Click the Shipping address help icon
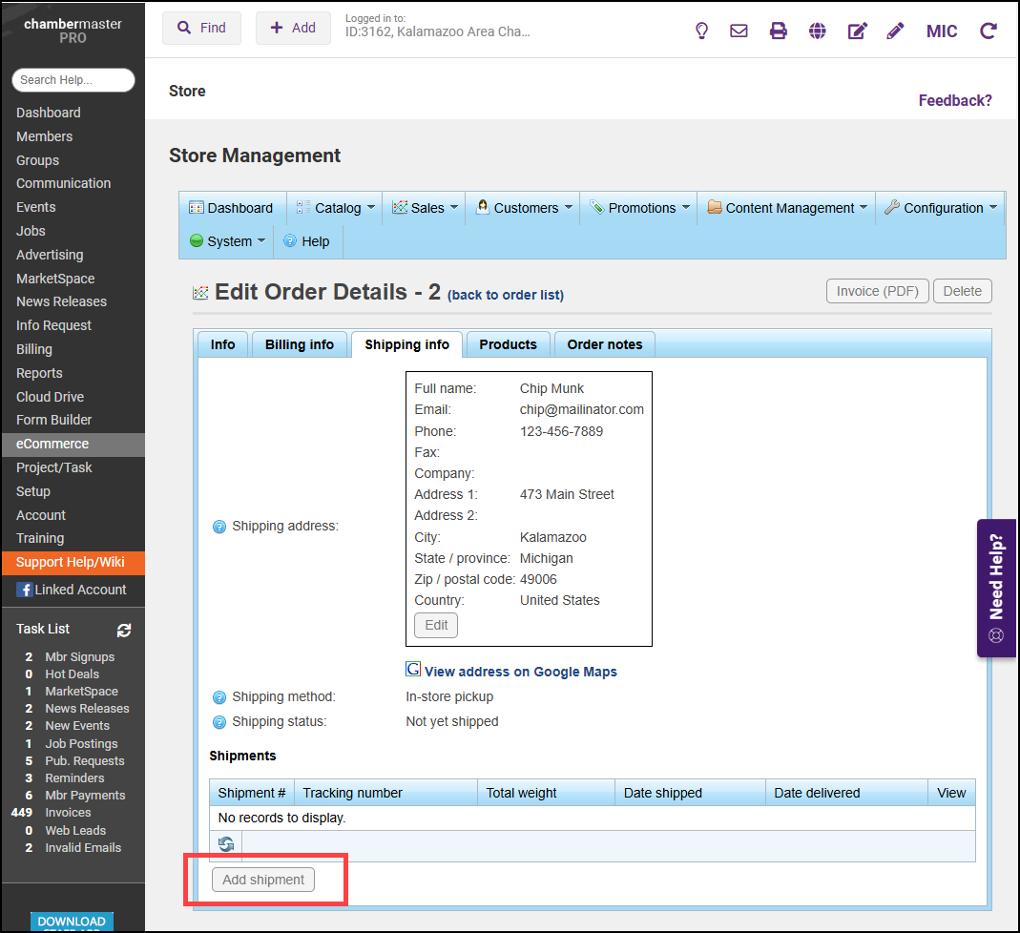This screenshot has height=933, width=1020. pos(219,527)
